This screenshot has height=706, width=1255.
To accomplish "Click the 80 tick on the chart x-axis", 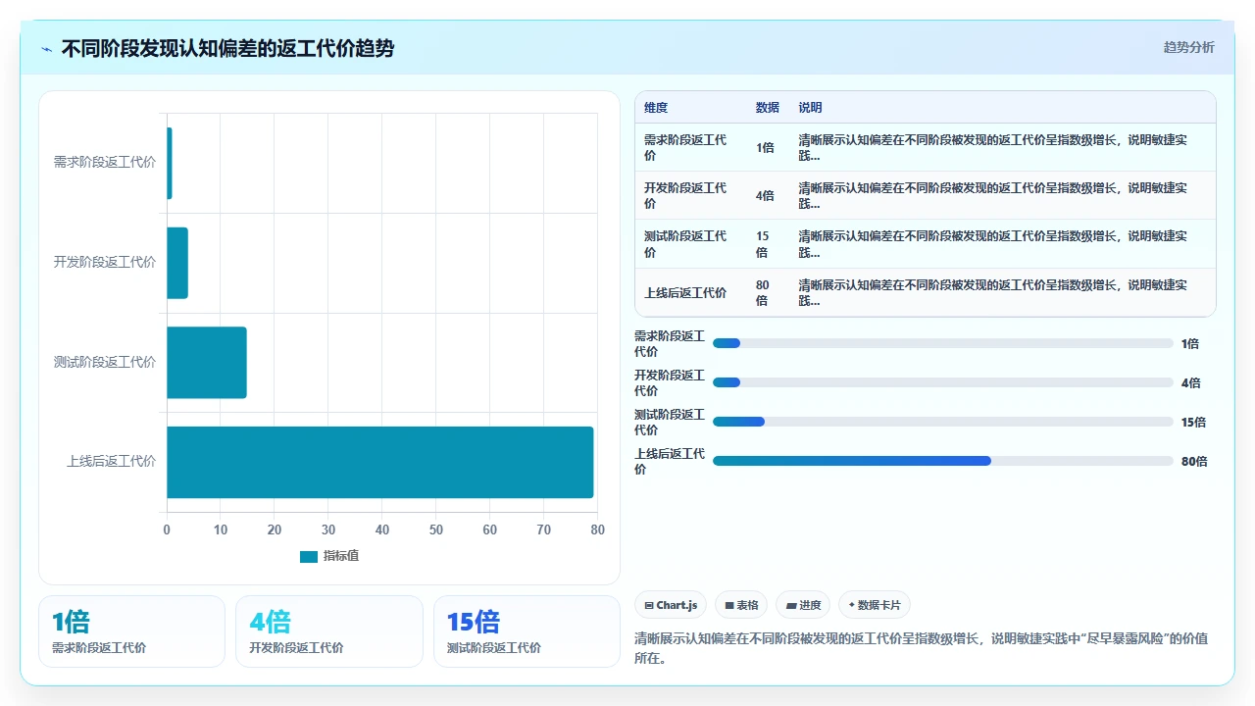I will 598,530.
